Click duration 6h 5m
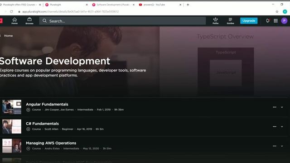Viewport: 290px width, 163px height. [100, 129]
